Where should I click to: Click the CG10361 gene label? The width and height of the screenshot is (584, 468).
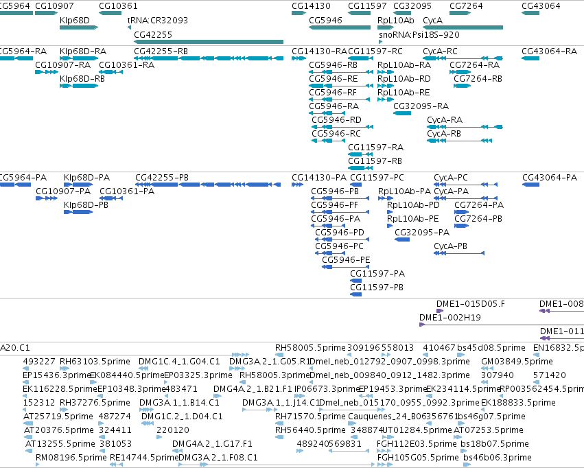(118, 6)
